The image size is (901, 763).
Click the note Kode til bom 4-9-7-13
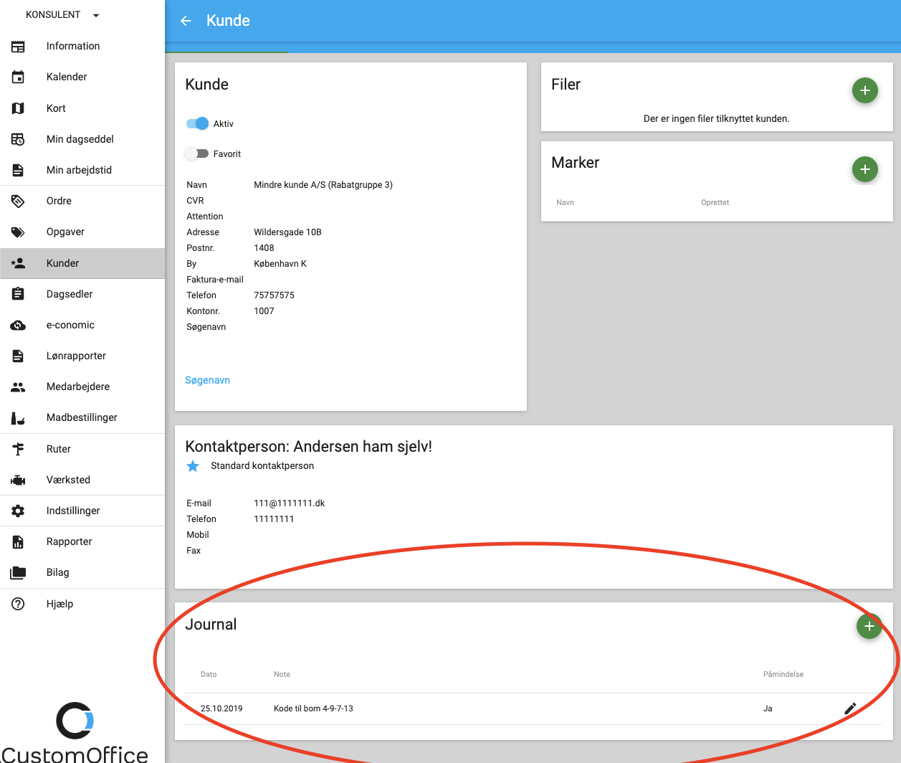pos(313,708)
